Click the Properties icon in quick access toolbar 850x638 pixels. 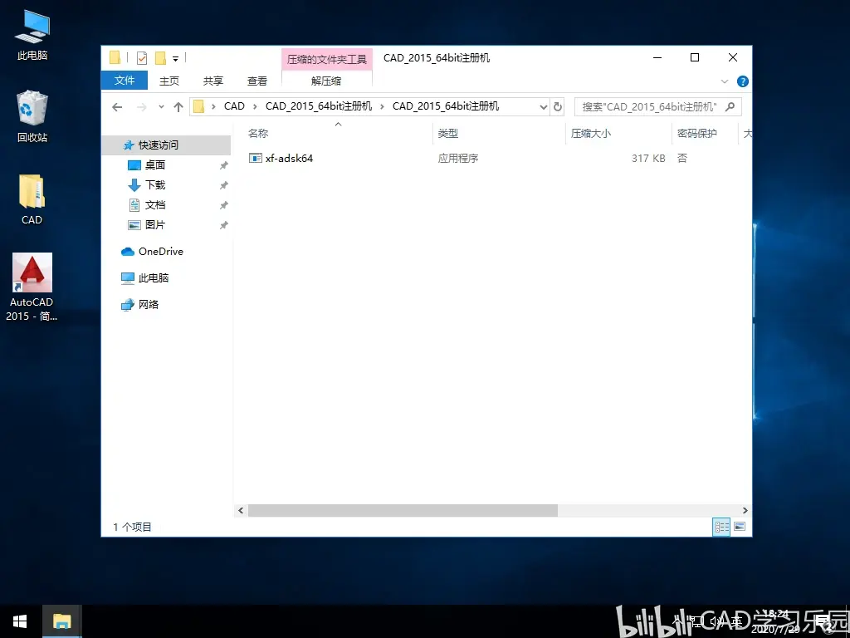141,57
